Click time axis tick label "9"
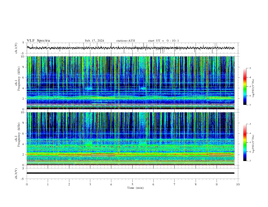 point(217,184)
